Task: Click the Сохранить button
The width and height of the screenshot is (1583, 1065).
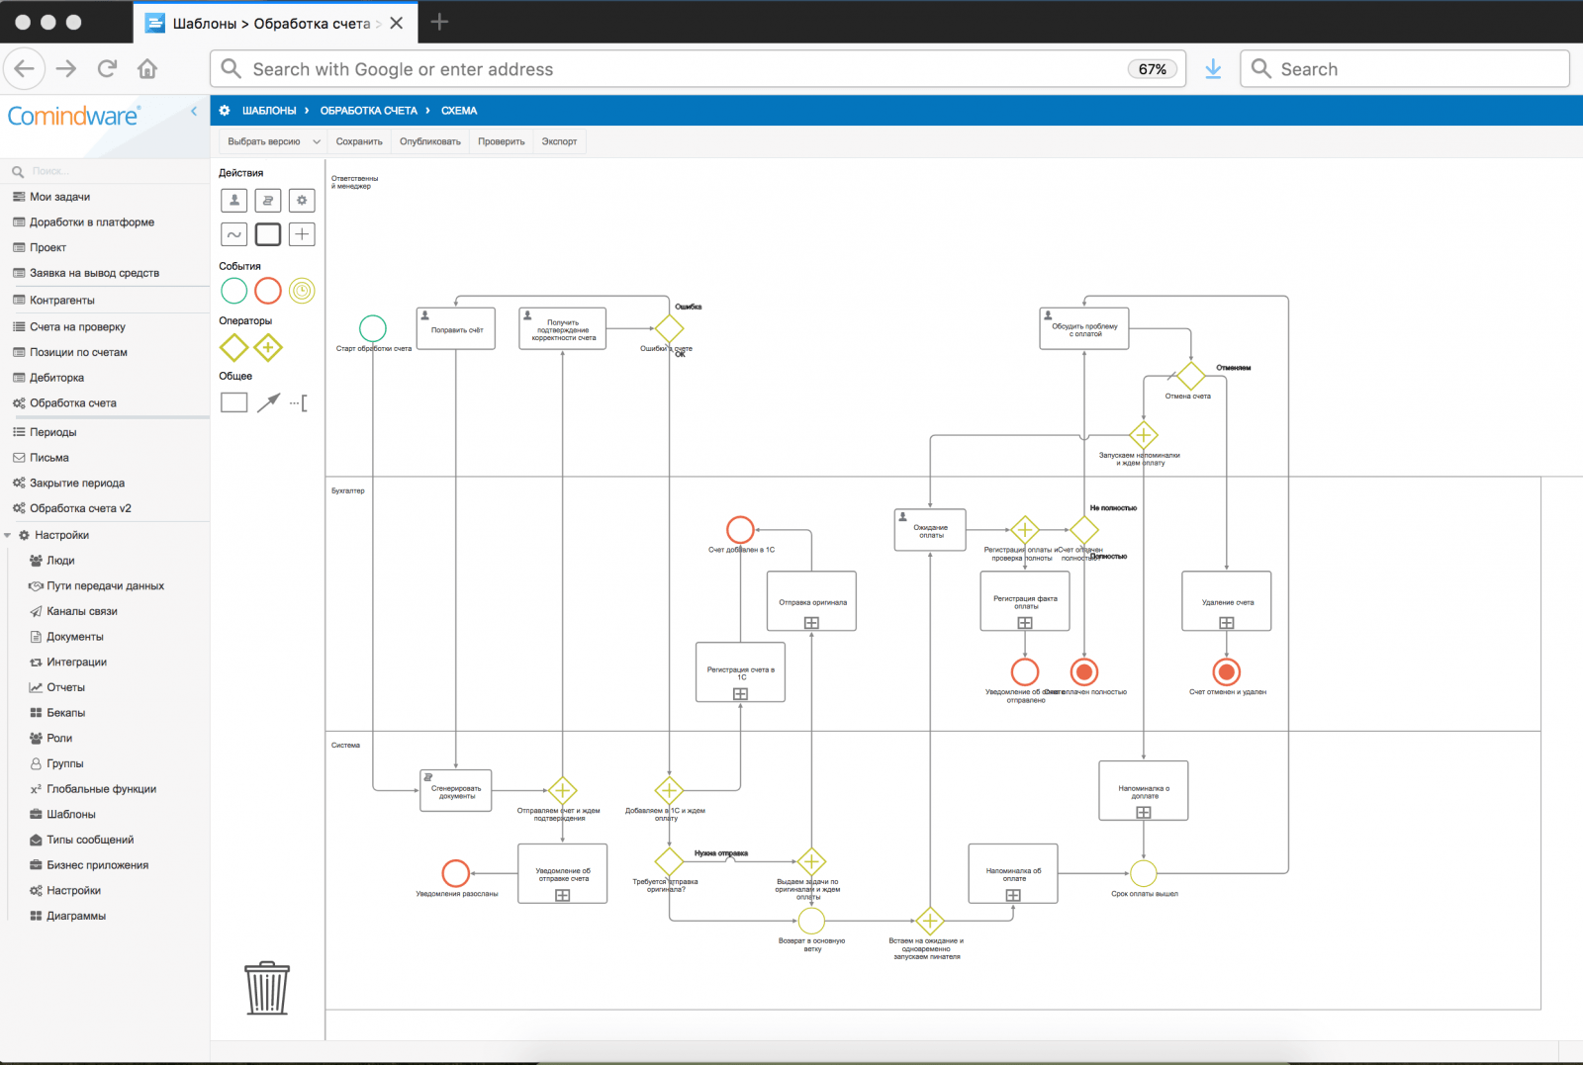Action: [x=359, y=141]
